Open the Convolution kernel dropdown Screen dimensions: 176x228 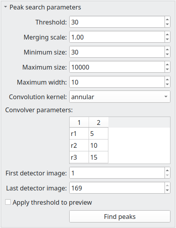[x=120, y=97]
